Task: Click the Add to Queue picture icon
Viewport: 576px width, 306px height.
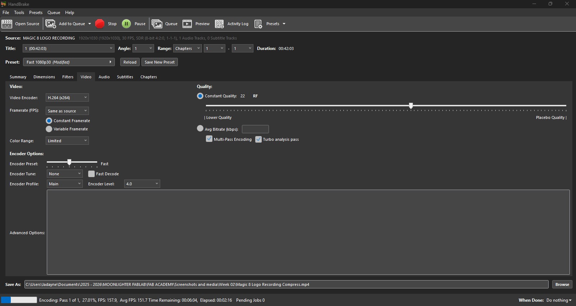Action: pyautogui.click(x=51, y=24)
